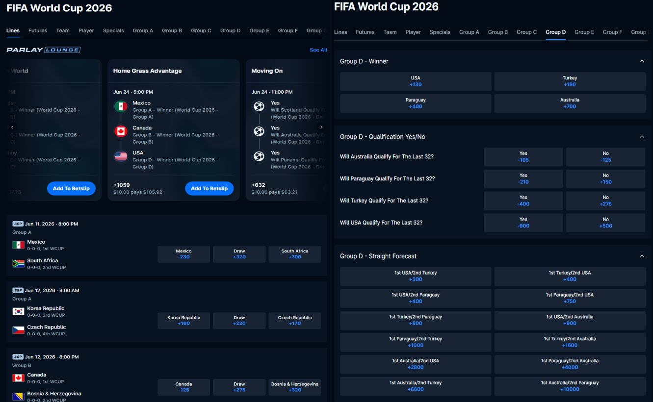
Task: Open the Player tab in left panel
Action: click(x=86, y=30)
